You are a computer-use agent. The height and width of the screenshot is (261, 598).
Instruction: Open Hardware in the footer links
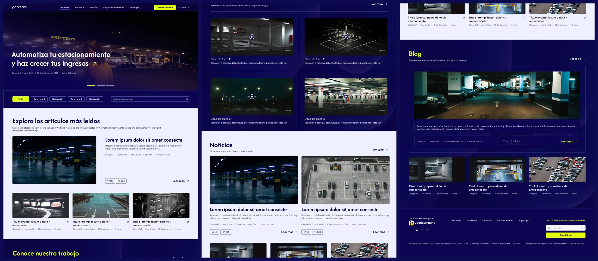tap(472, 221)
